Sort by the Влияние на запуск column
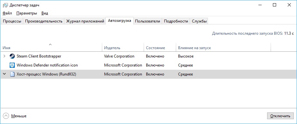 [223, 48]
